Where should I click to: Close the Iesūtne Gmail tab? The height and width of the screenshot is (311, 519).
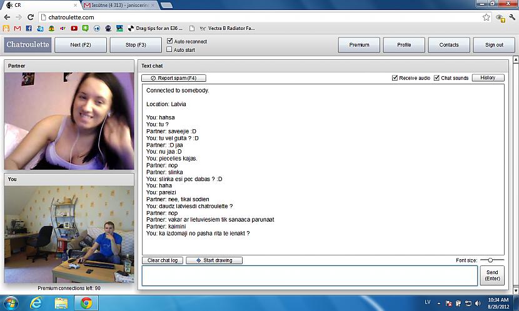153,5
